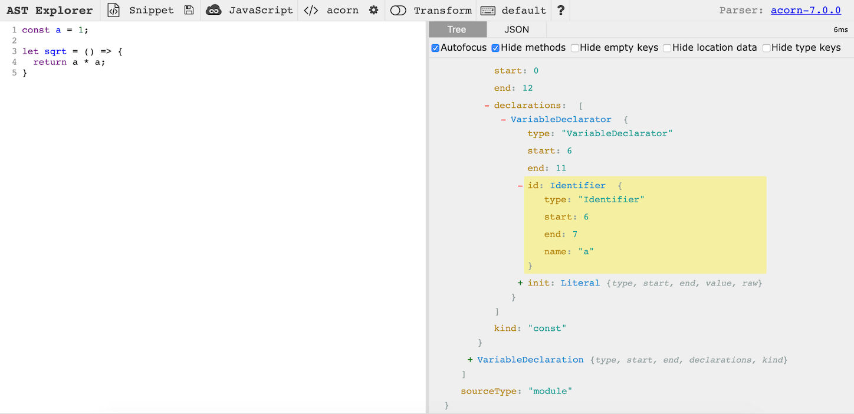Disable the Hide methods checkbox
The image size is (854, 414).
pos(495,48)
